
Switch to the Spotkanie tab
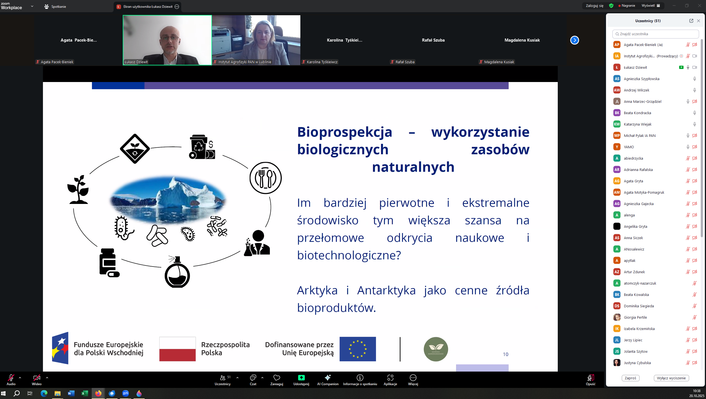pyautogui.click(x=55, y=6)
